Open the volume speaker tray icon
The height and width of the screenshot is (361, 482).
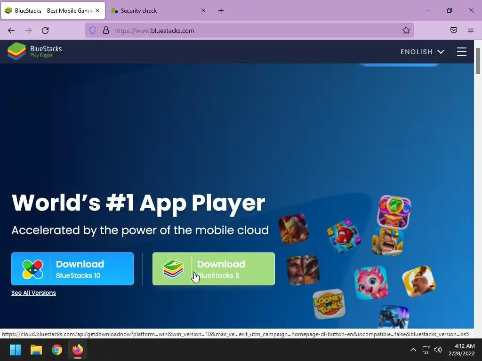pos(438,350)
